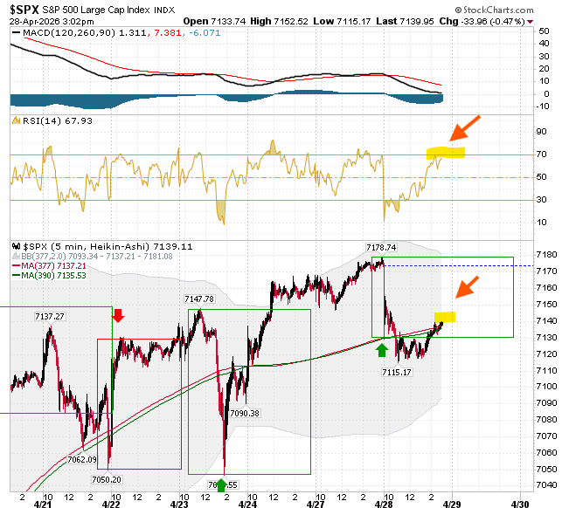Click the orange arrow in price panel
This screenshot has width=569, height=508.
pyautogui.click(x=467, y=287)
